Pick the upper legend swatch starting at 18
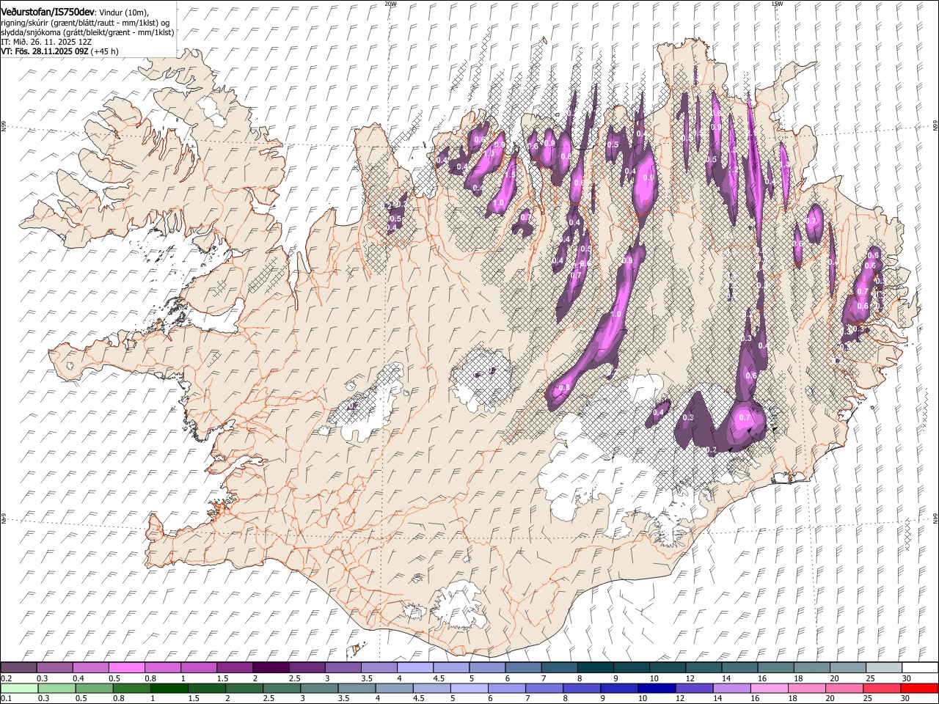Image resolution: width=939 pixels, height=704 pixels. tap(811, 667)
